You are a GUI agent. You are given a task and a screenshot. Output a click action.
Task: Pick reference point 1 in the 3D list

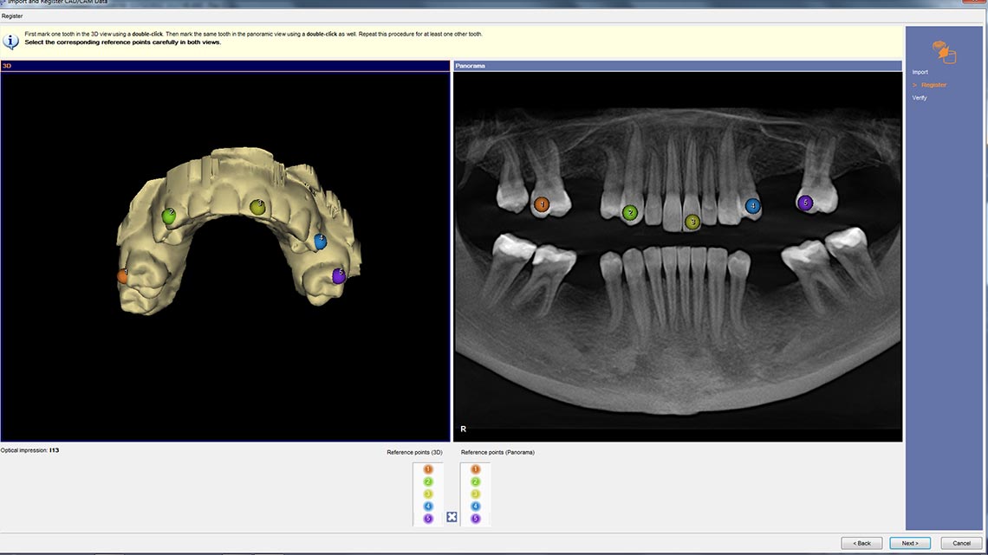(x=428, y=469)
